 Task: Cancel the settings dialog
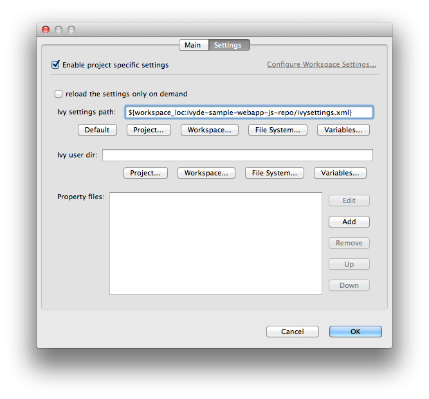293,332
